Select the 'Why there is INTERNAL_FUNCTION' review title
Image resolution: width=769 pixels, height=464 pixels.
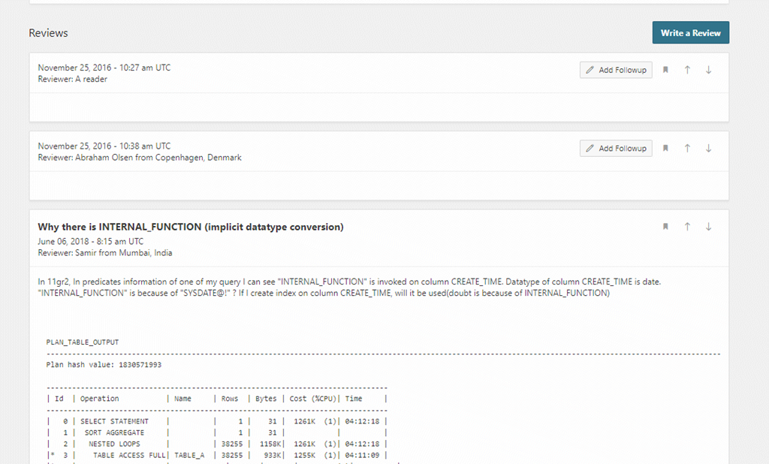(x=191, y=227)
